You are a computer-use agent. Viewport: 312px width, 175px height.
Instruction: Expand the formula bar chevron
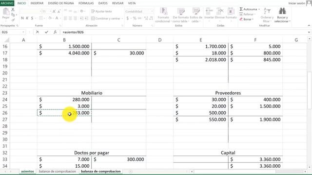(309, 32)
